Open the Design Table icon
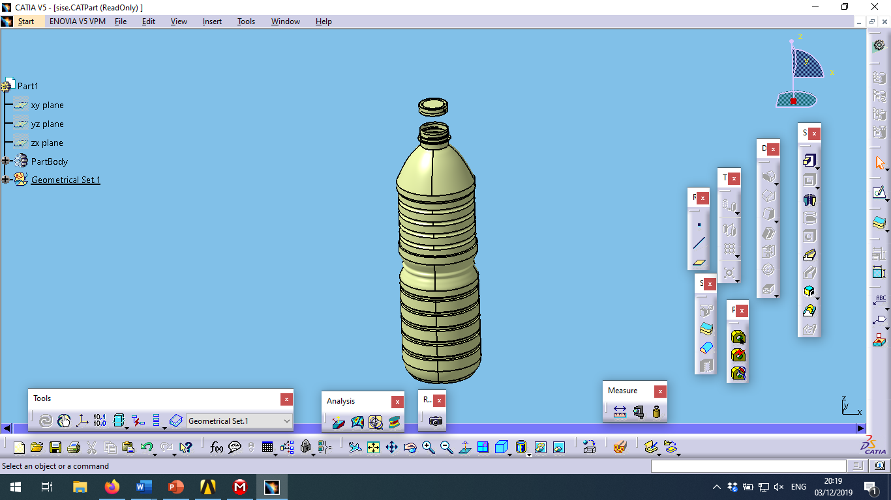This screenshot has height=500, width=891. 267,447
